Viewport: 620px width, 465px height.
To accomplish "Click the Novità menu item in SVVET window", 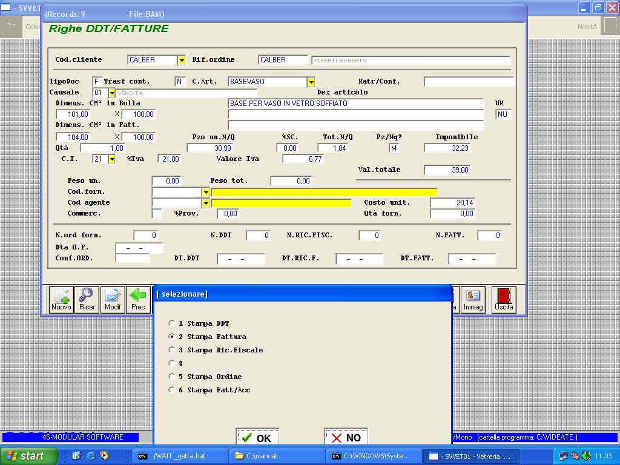I will click(587, 27).
